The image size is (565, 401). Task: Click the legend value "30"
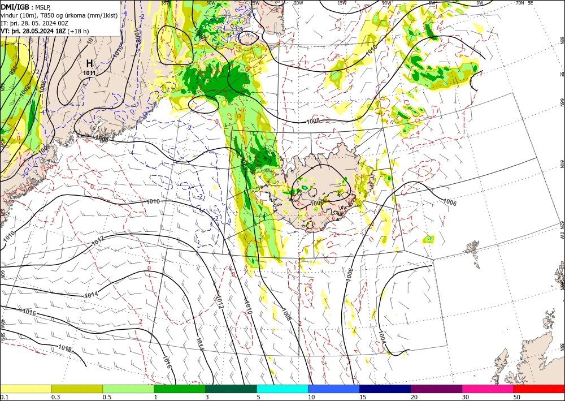click(x=466, y=397)
